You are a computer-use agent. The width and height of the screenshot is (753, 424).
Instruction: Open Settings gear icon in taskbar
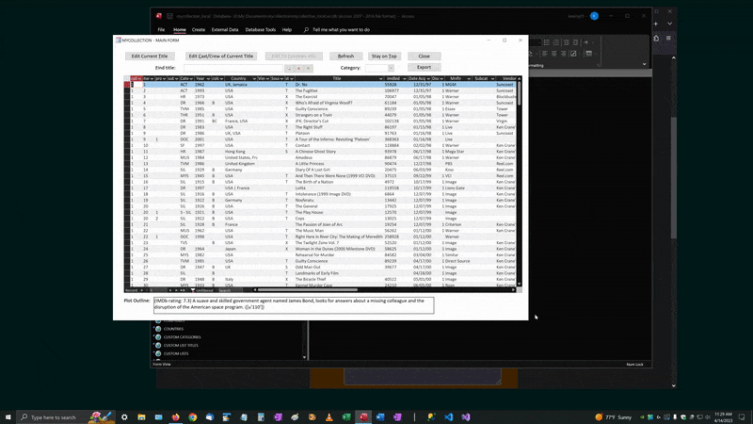click(124, 416)
